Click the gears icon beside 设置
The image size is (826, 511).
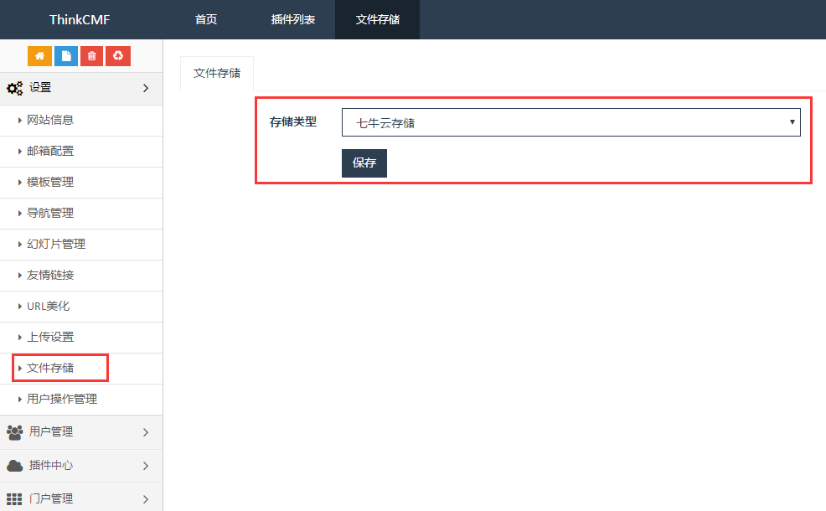tap(15, 88)
